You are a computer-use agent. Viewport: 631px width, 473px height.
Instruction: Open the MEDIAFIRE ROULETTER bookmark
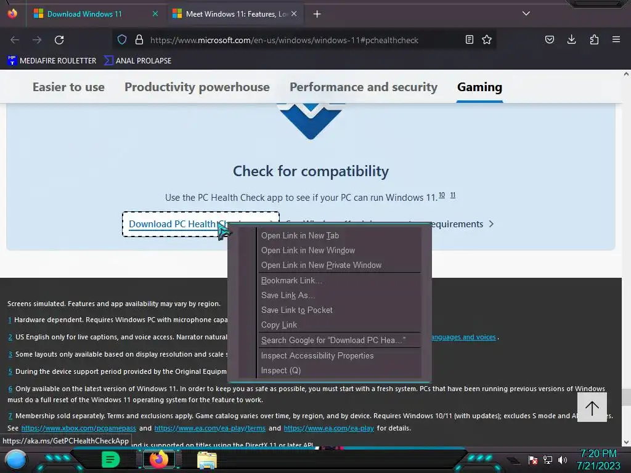tap(52, 61)
